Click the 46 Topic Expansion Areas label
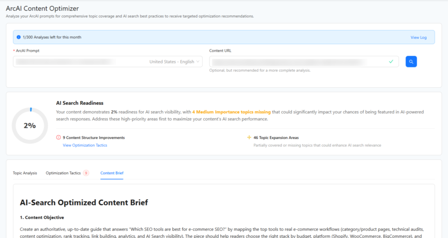The image size is (448, 238). (276, 138)
